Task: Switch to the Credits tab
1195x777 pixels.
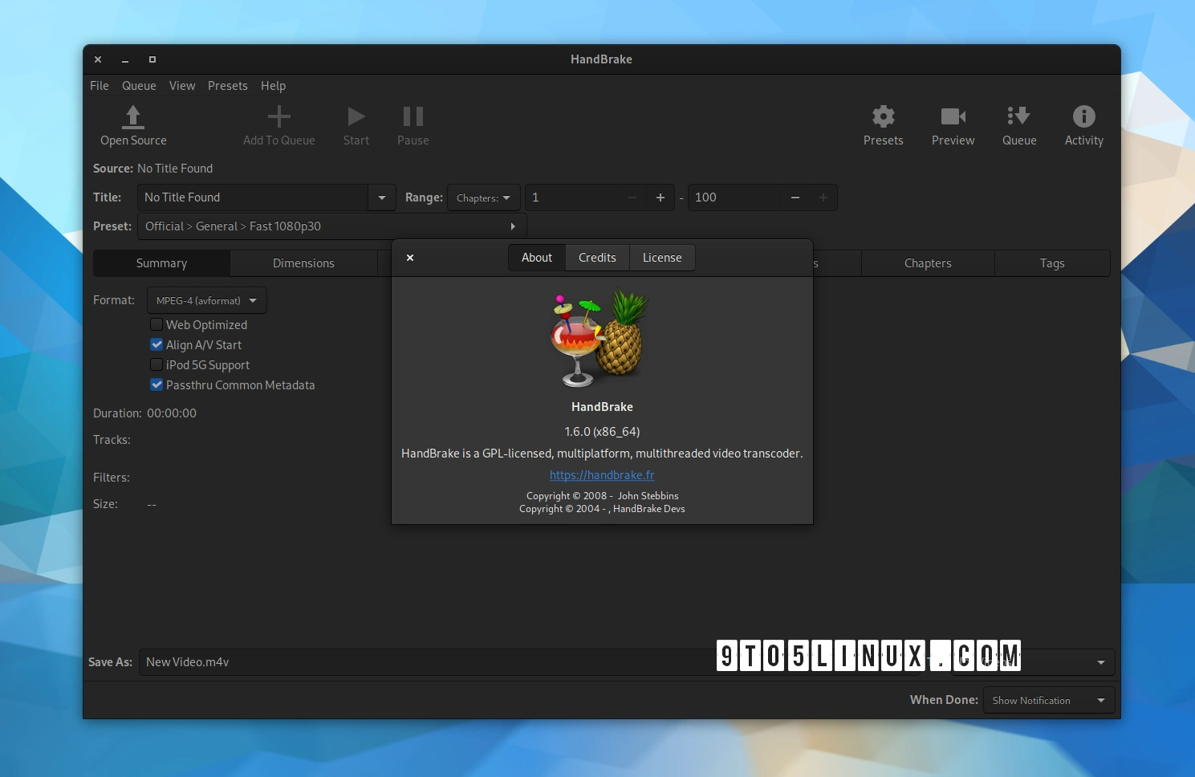Action: (597, 258)
